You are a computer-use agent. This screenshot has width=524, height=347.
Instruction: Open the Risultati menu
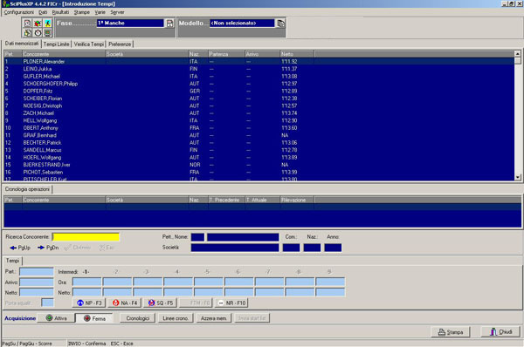coord(60,12)
